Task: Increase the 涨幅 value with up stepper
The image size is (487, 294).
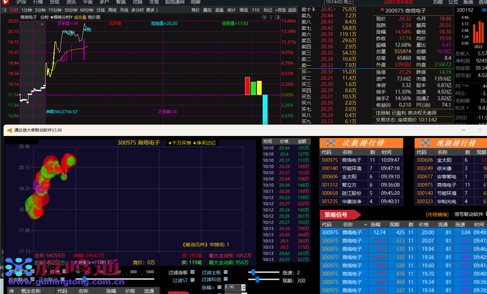Action: pos(243,286)
